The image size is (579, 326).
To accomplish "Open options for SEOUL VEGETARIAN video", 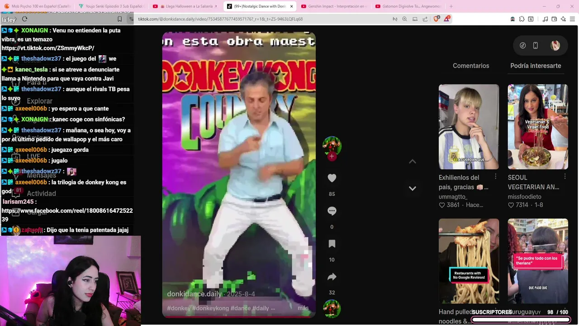I will click(x=565, y=177).
